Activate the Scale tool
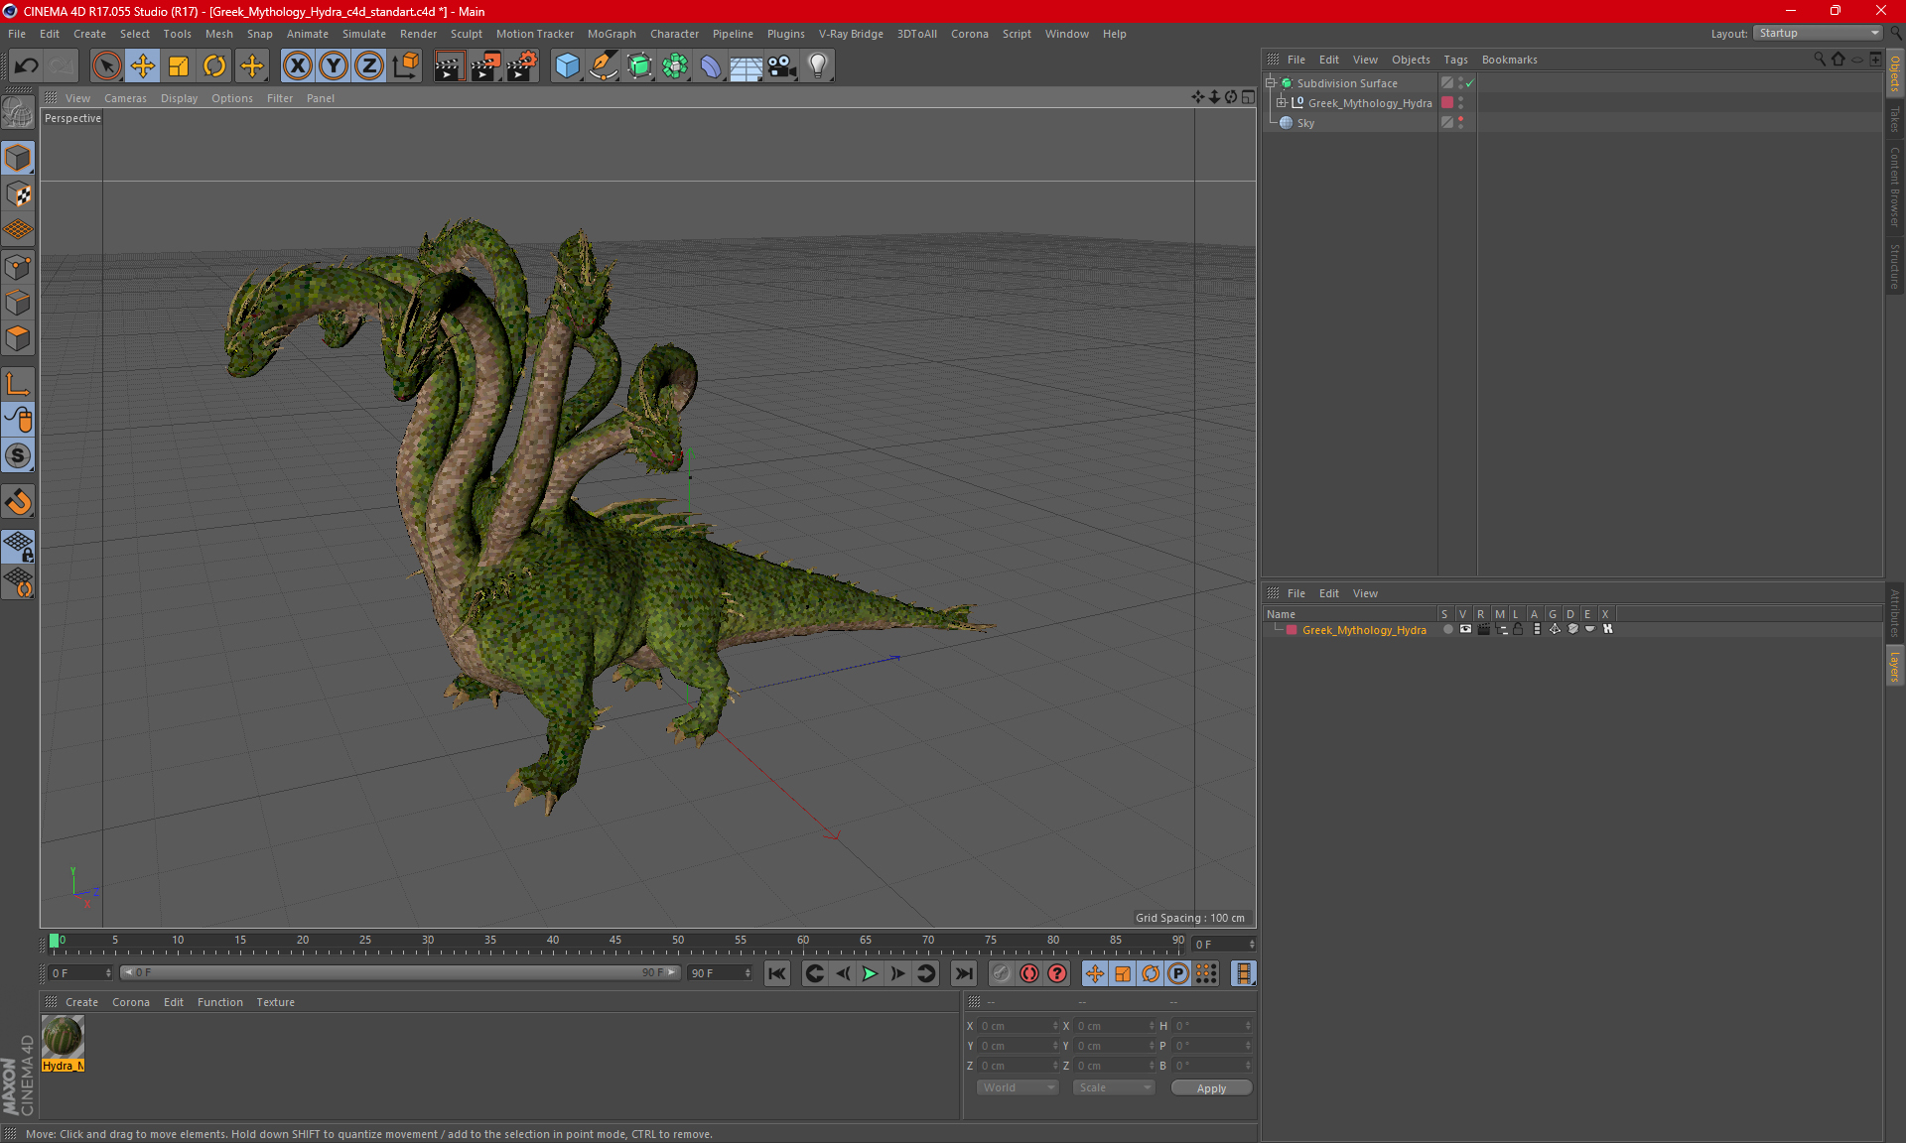The height and width of the screenshot is (1143, 1906). point(179,66)
